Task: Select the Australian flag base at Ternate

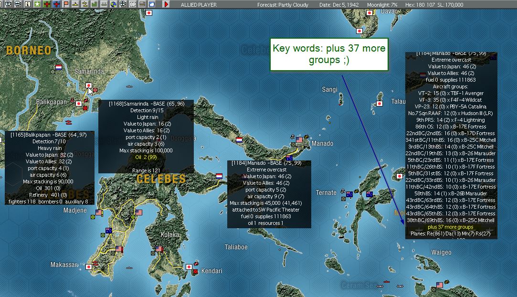Action: point(349,194)
